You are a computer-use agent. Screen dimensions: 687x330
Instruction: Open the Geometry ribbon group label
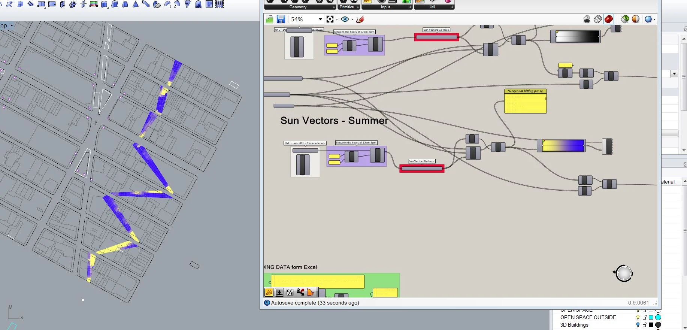coord(298,7)
